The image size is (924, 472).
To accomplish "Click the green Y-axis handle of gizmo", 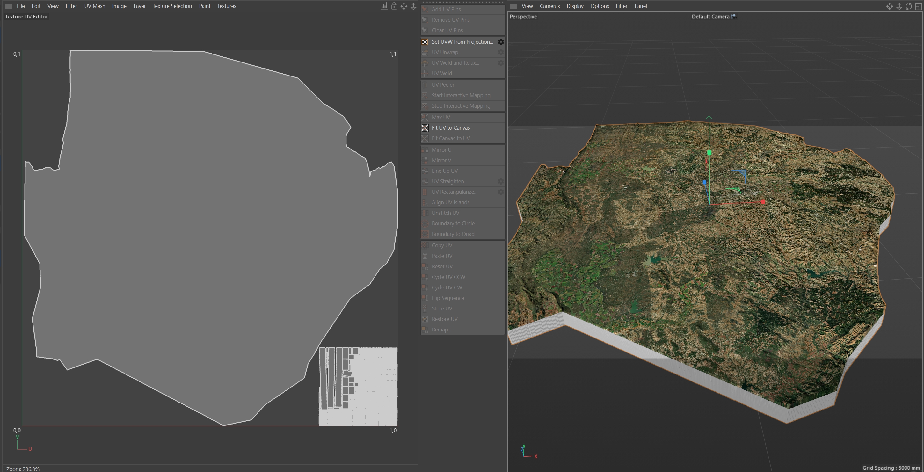I will pos(709,153).
